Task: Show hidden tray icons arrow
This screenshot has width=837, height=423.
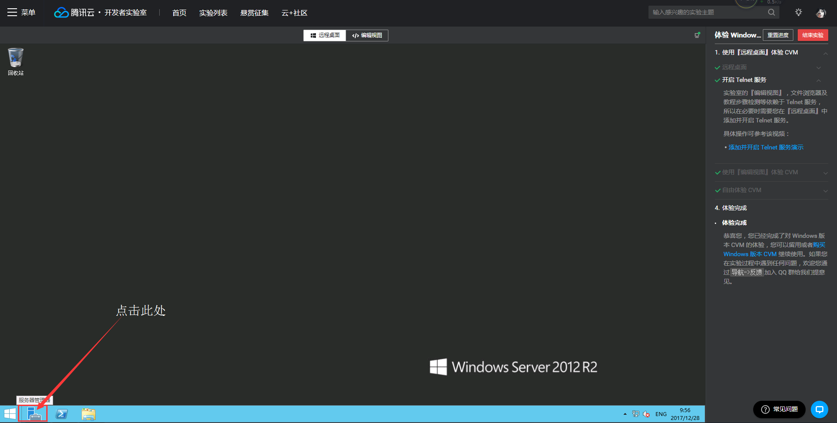Action: tap(625, 414)
